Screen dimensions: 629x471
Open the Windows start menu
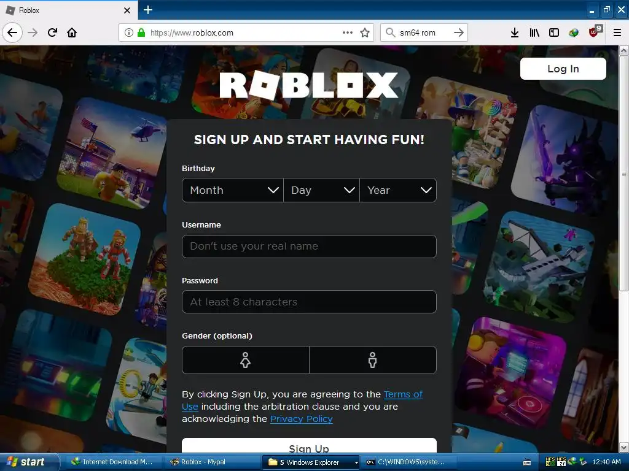pos(29,462)
